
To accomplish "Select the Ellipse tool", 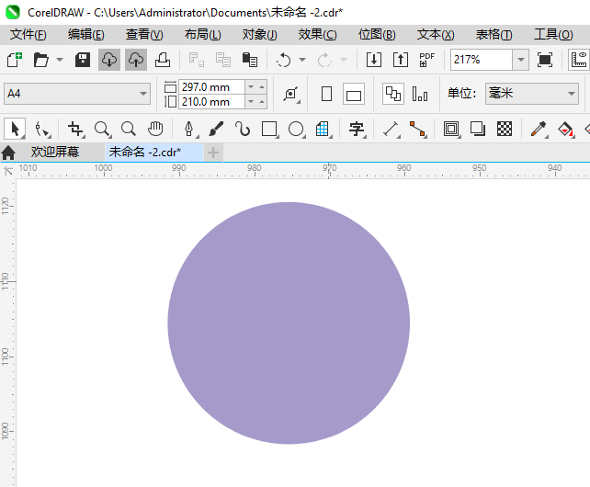I will coord(296,129).
